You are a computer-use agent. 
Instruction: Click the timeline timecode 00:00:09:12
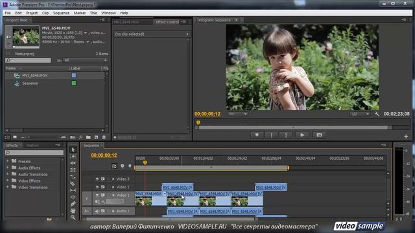click(x=104, y=155)
